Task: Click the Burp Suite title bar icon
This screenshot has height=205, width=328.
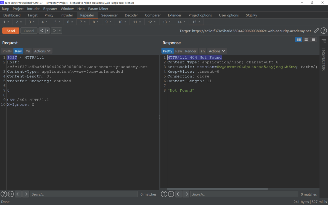Action: click(2, 2)
